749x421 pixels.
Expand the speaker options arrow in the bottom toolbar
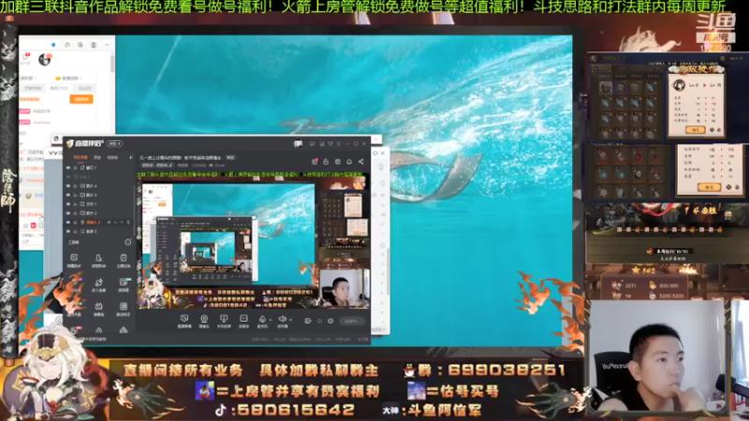click(x=290, y=320)
